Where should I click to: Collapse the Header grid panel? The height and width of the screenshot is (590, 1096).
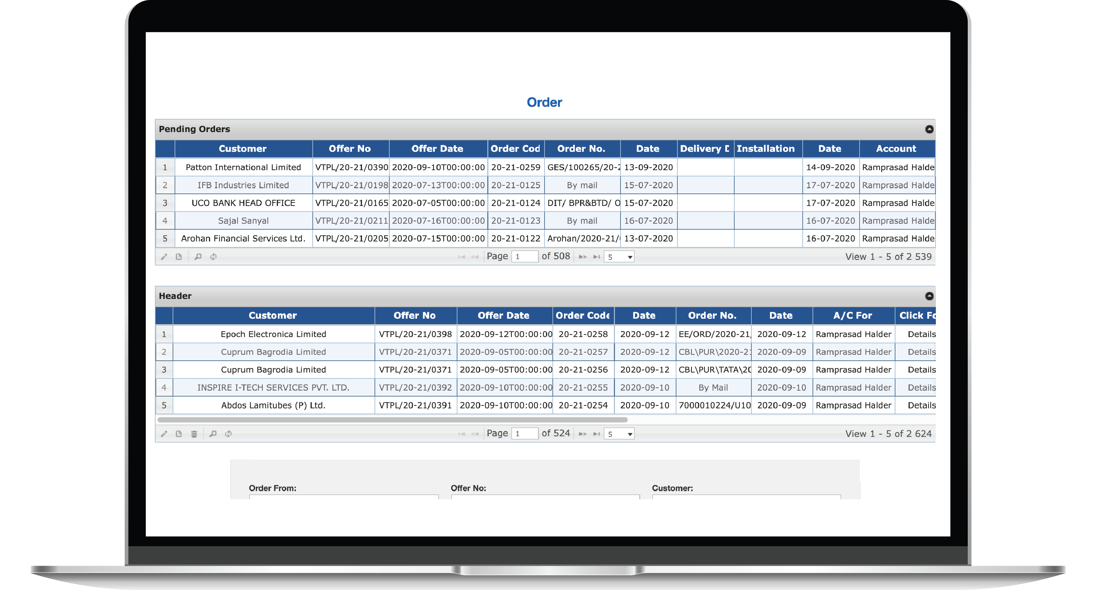click(x=929, y=296)
